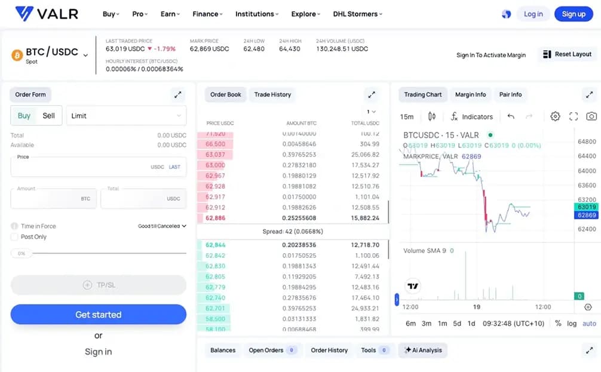Select the Buy side toggle
Screen dimensions: 601x372
(x=24, y=116)
